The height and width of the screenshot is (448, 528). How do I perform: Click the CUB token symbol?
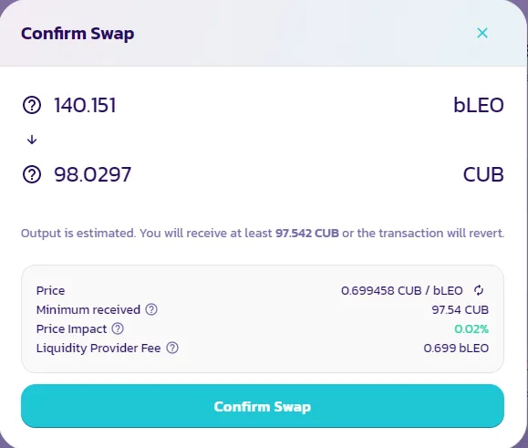tap(483, 174)
